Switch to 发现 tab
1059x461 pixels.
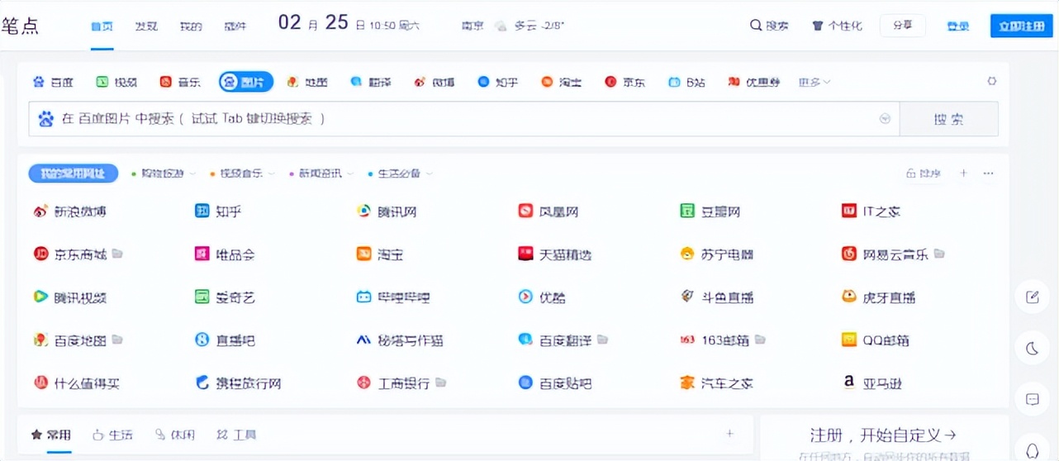146,26
